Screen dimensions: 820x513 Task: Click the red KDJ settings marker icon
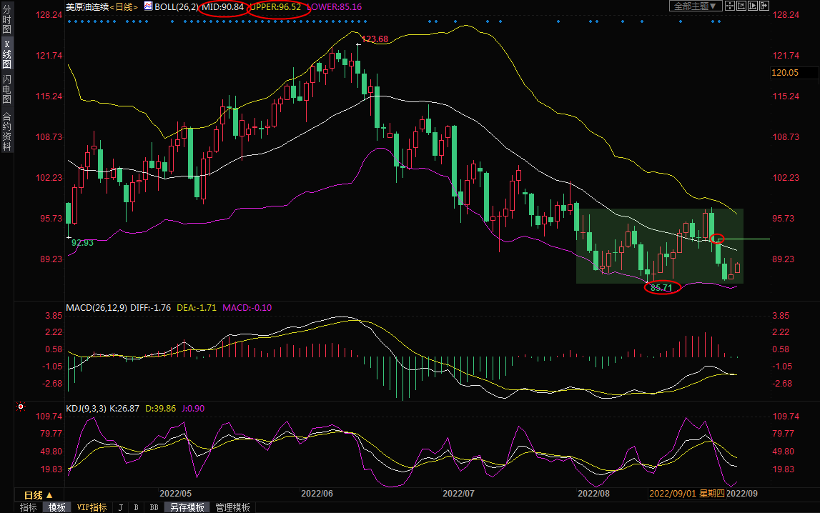click(x=21, y=407)
